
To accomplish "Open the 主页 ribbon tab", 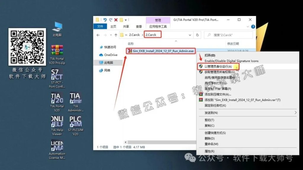I will [x=113, y=27].
